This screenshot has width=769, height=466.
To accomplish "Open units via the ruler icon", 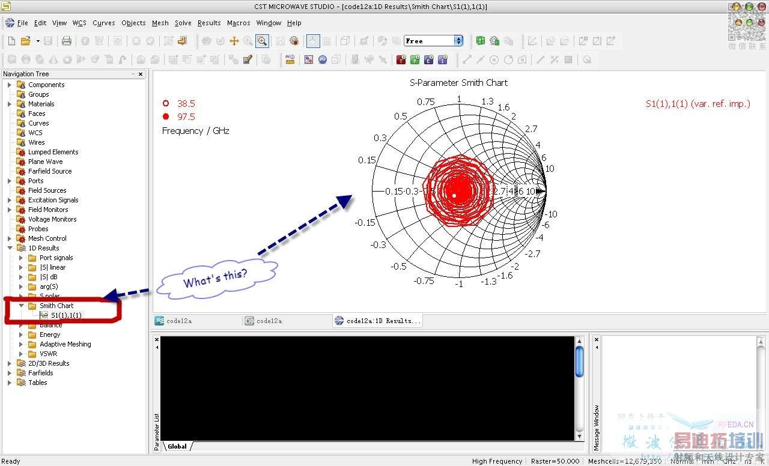I will click(290, 59).
